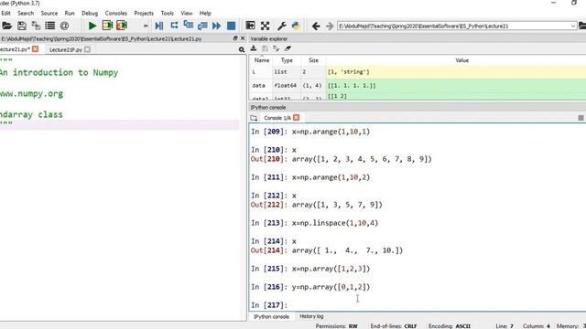Save all open files
Image resolution: width=586 pixels, height=329 pixels.
36,26
